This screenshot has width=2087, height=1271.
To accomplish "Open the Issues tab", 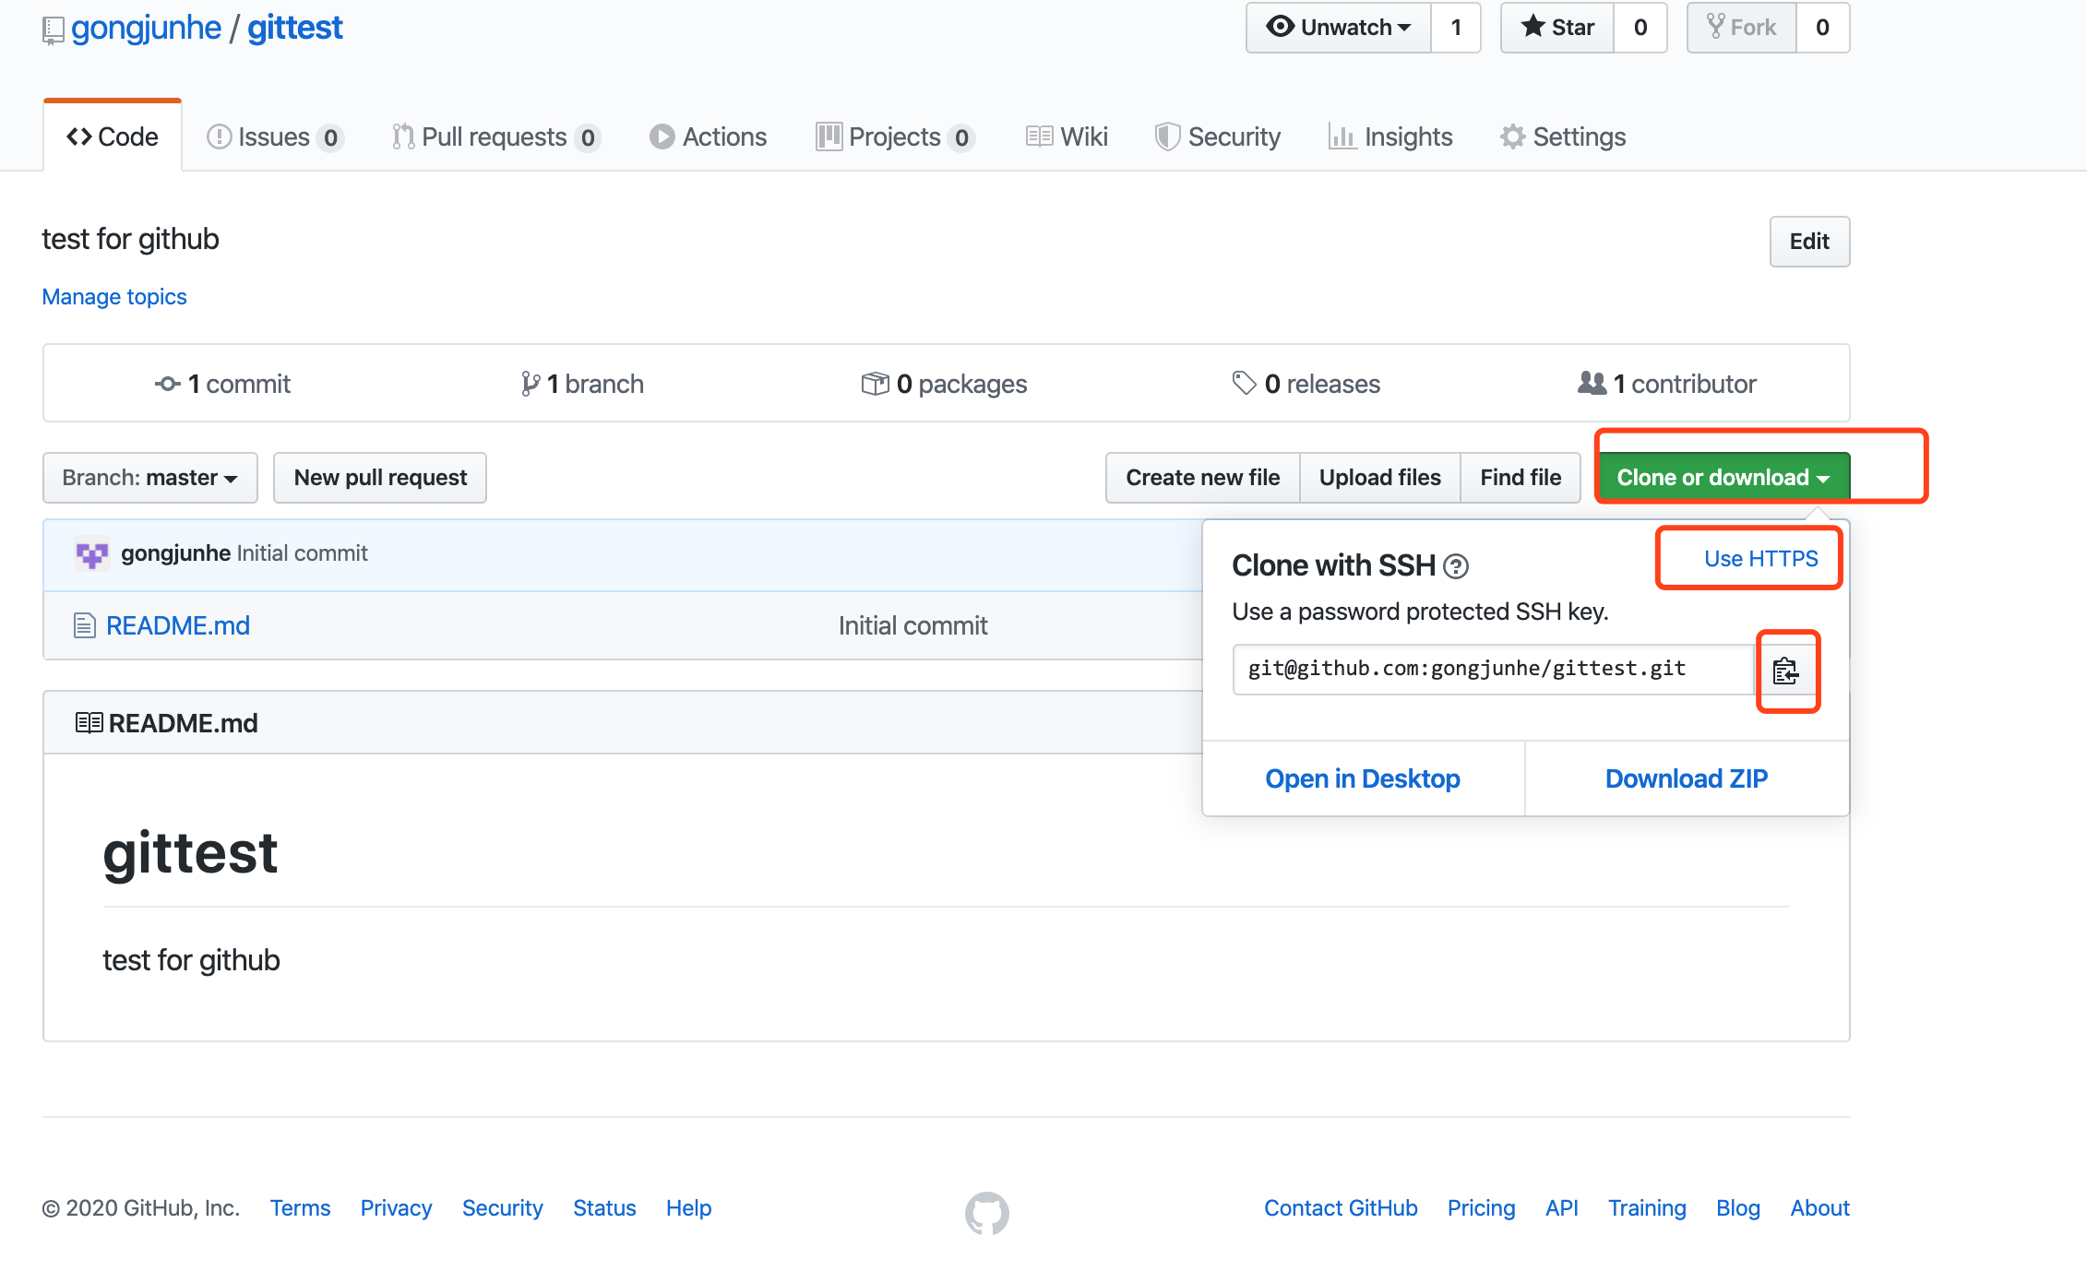I will [274, 137].
